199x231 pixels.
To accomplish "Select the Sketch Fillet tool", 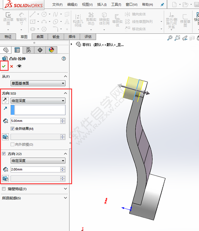I will 55,29.
